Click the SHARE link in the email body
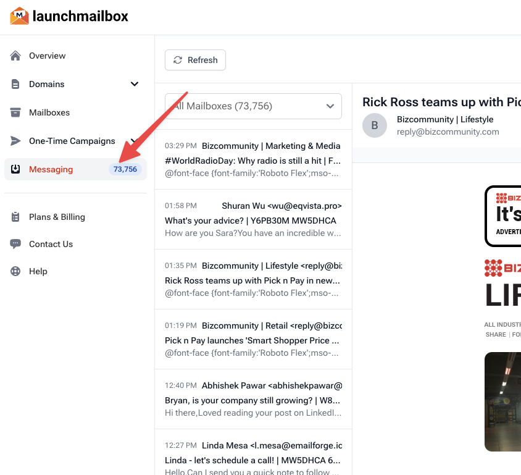Viewport: 521px width, 475px height. click(496, 334)
